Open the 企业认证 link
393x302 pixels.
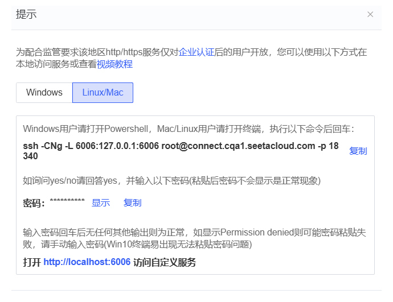click(x=197, y=52)
